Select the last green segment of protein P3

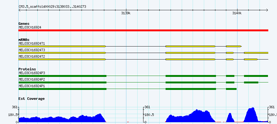256,76
